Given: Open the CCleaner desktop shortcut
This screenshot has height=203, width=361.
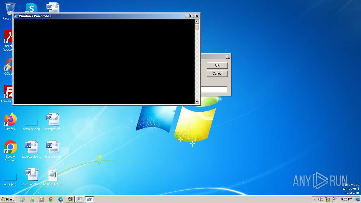Looking at the screenshot, I should [8, 67].
